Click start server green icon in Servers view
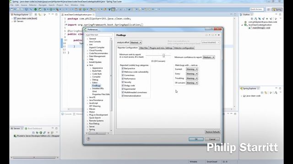 pyautogui.click(x=41, y=133)
